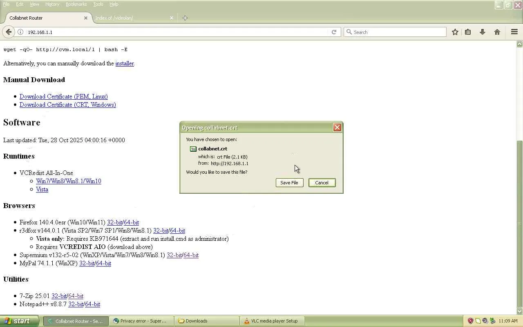Open the Windows Start menu
This screenshot has width=523, height=327.
[x=19, y=321]
